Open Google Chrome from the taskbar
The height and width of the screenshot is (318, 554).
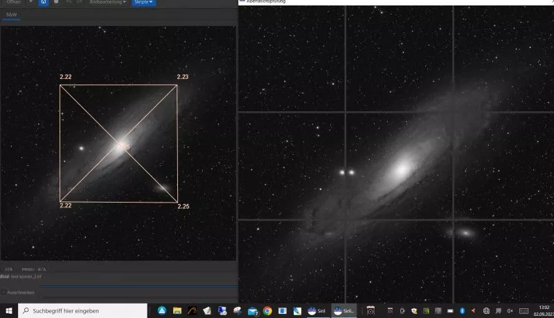point(267,310)
